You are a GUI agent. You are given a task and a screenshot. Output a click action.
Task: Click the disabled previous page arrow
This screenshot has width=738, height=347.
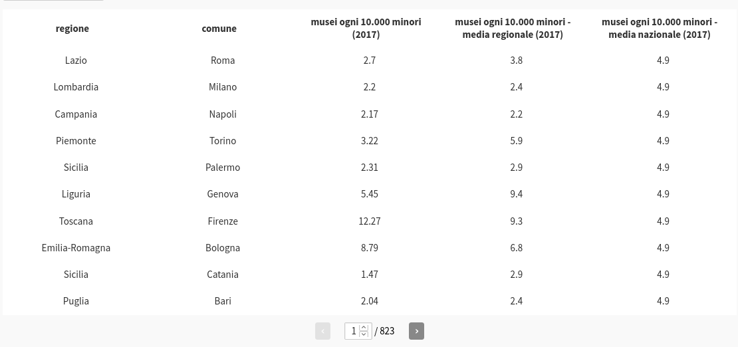pos(322,331)
